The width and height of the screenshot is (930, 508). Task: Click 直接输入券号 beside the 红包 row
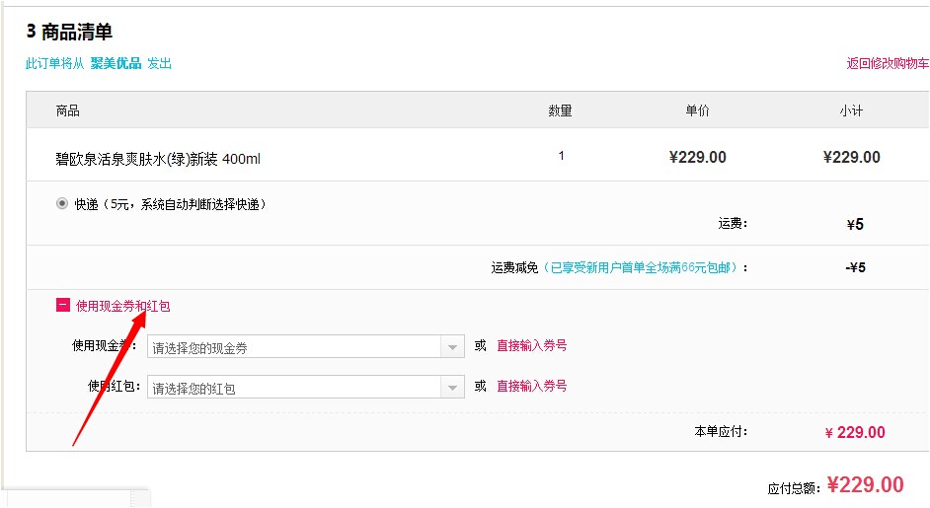[x=531, y=387]
